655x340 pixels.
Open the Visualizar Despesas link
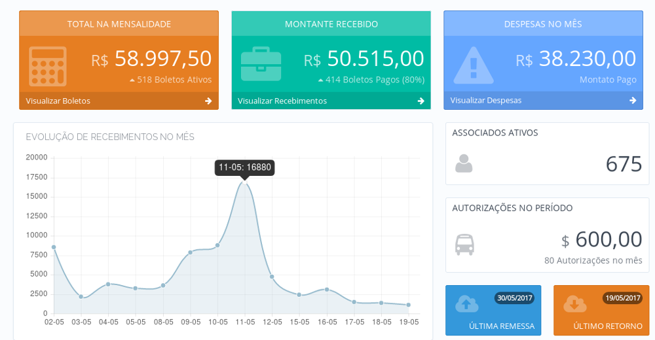coord(486,101)
